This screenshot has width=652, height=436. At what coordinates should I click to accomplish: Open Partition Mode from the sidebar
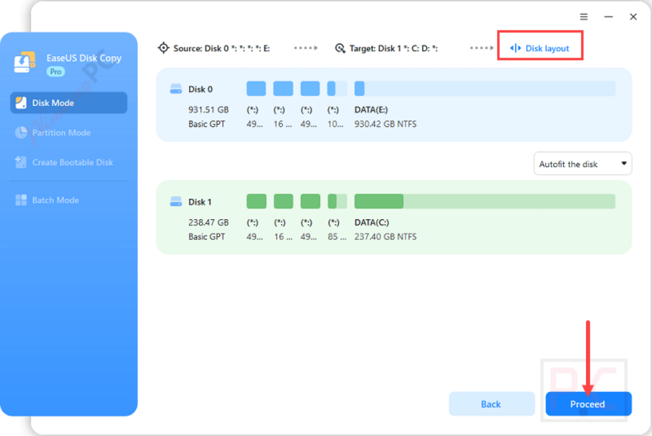(x=61, y=132)
